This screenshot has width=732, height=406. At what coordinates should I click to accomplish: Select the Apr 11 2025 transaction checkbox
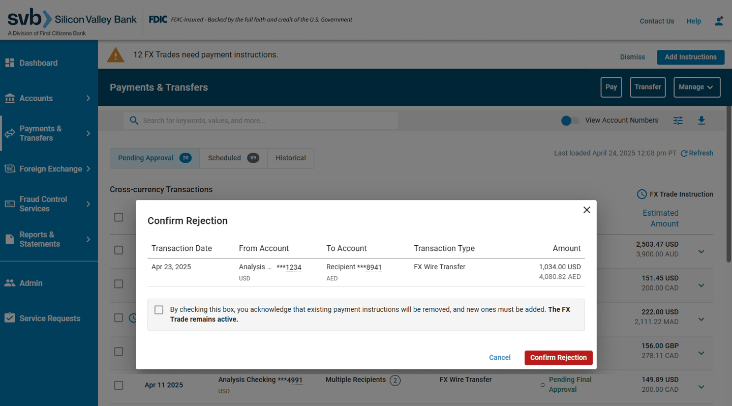118,385
